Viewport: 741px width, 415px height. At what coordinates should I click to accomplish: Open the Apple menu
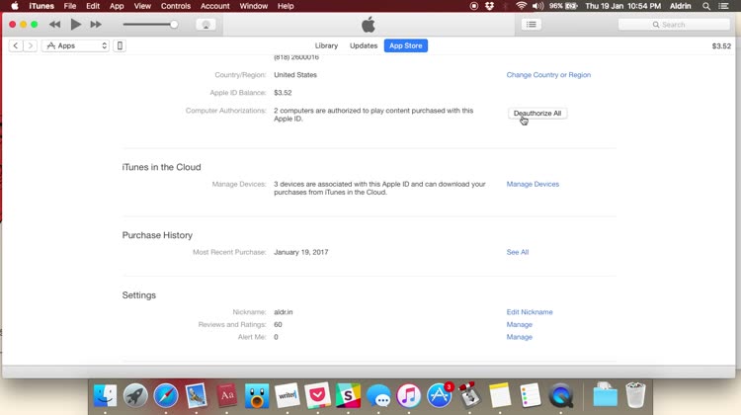click(x=15, y=6)
